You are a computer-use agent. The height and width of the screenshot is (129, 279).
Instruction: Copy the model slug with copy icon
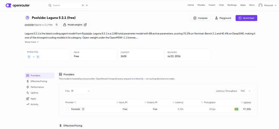tap(57, 25)
